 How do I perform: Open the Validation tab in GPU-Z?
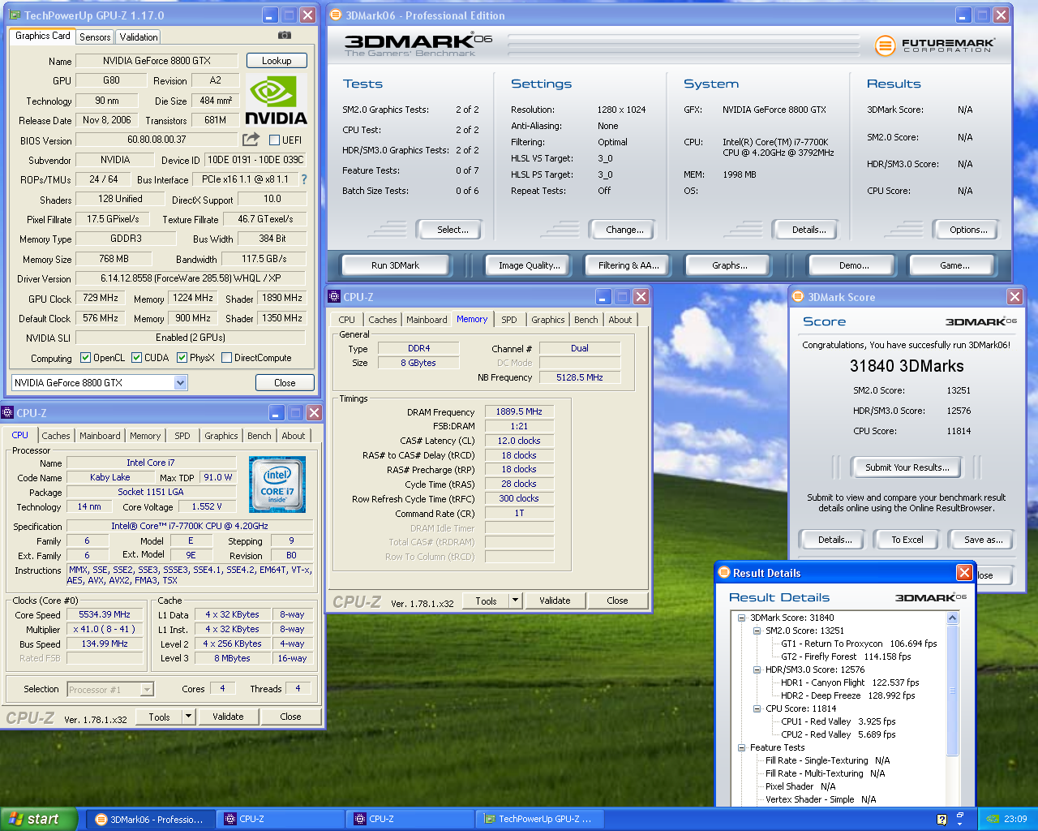pyautogui.click(x=139, y=37)
